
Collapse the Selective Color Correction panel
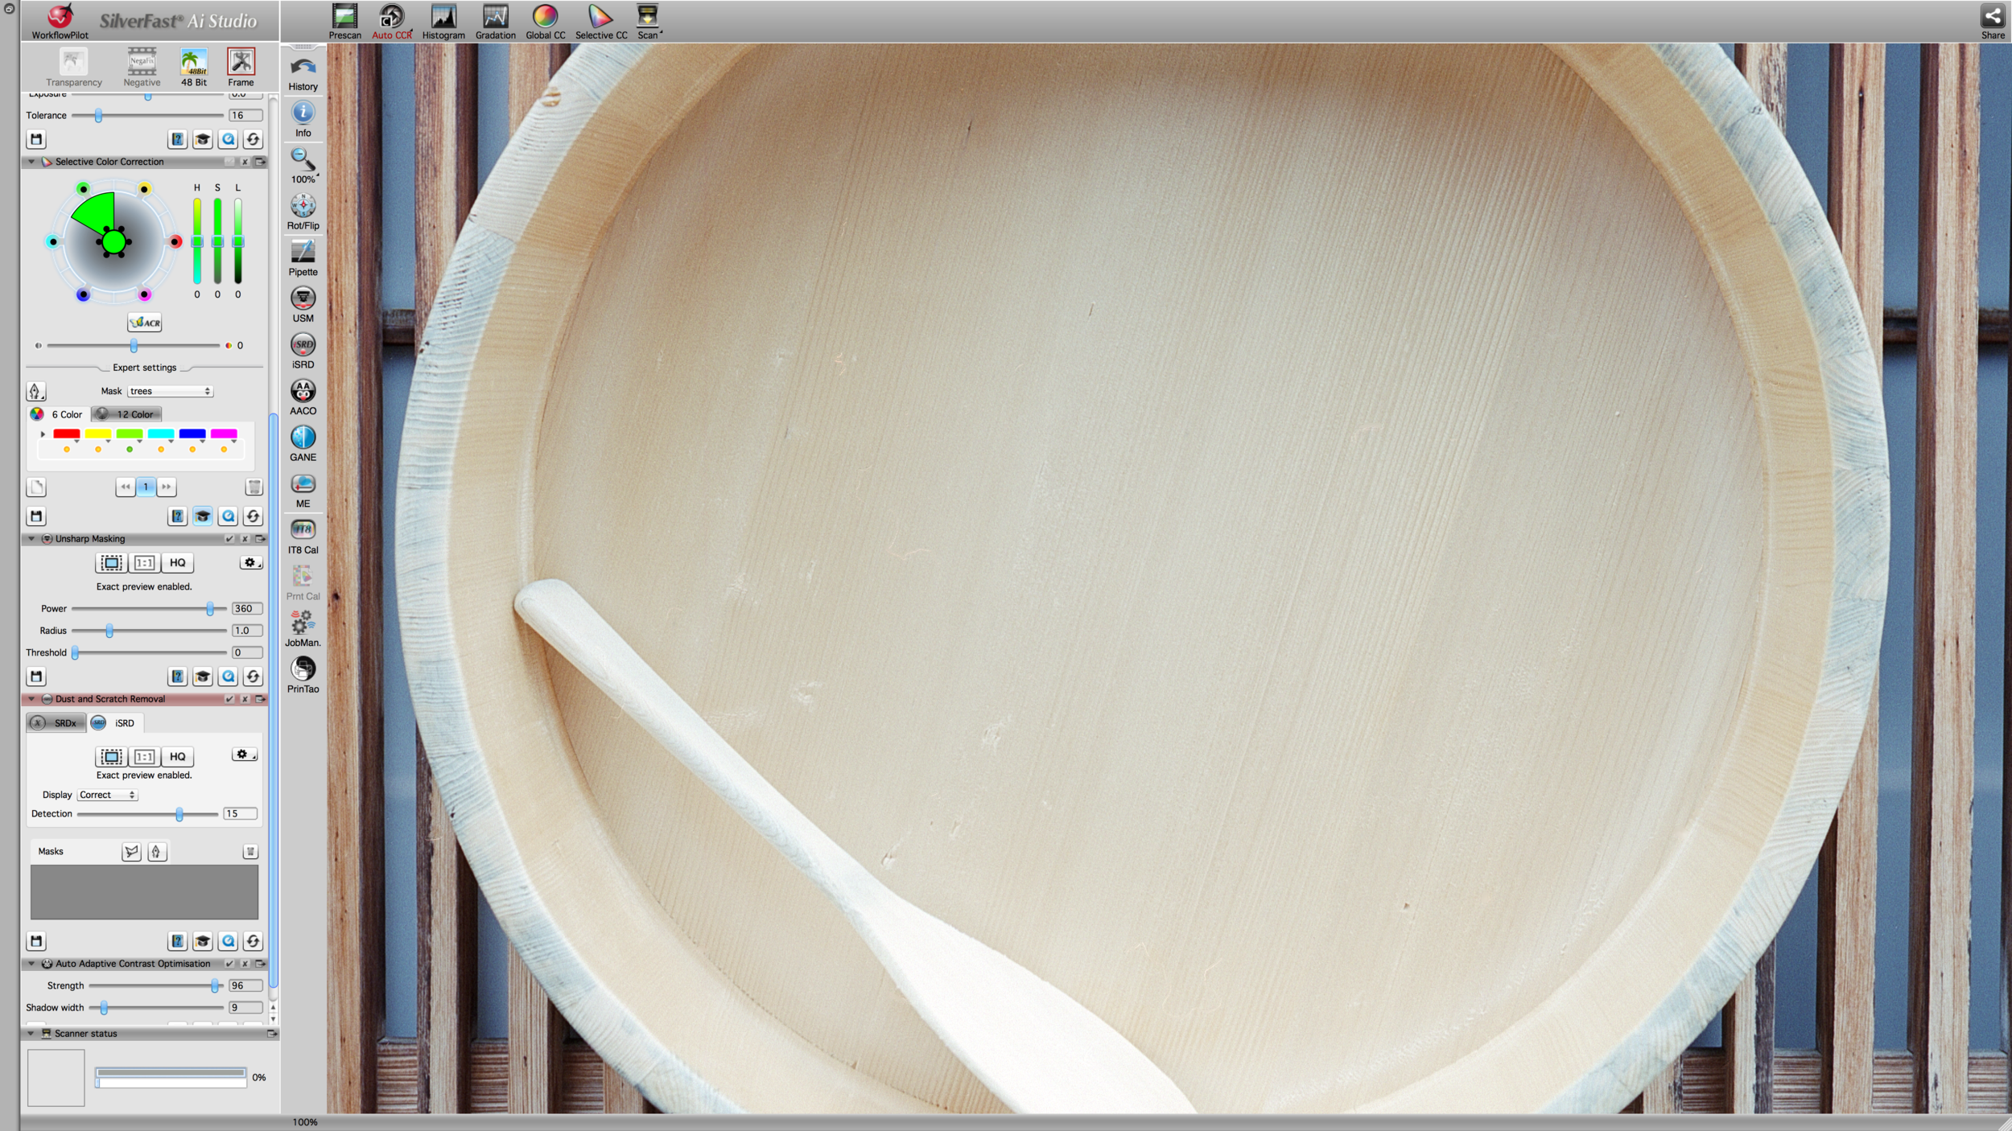(31, 162)
